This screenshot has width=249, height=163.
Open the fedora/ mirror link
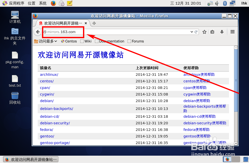[x=47, y=130]
